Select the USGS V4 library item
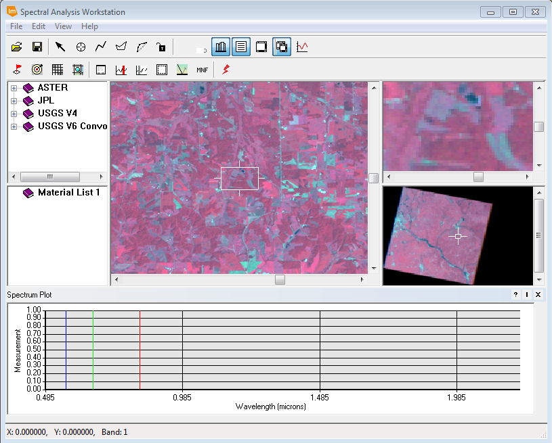Viewport: 552px width, 443px height. coord(58,113)
